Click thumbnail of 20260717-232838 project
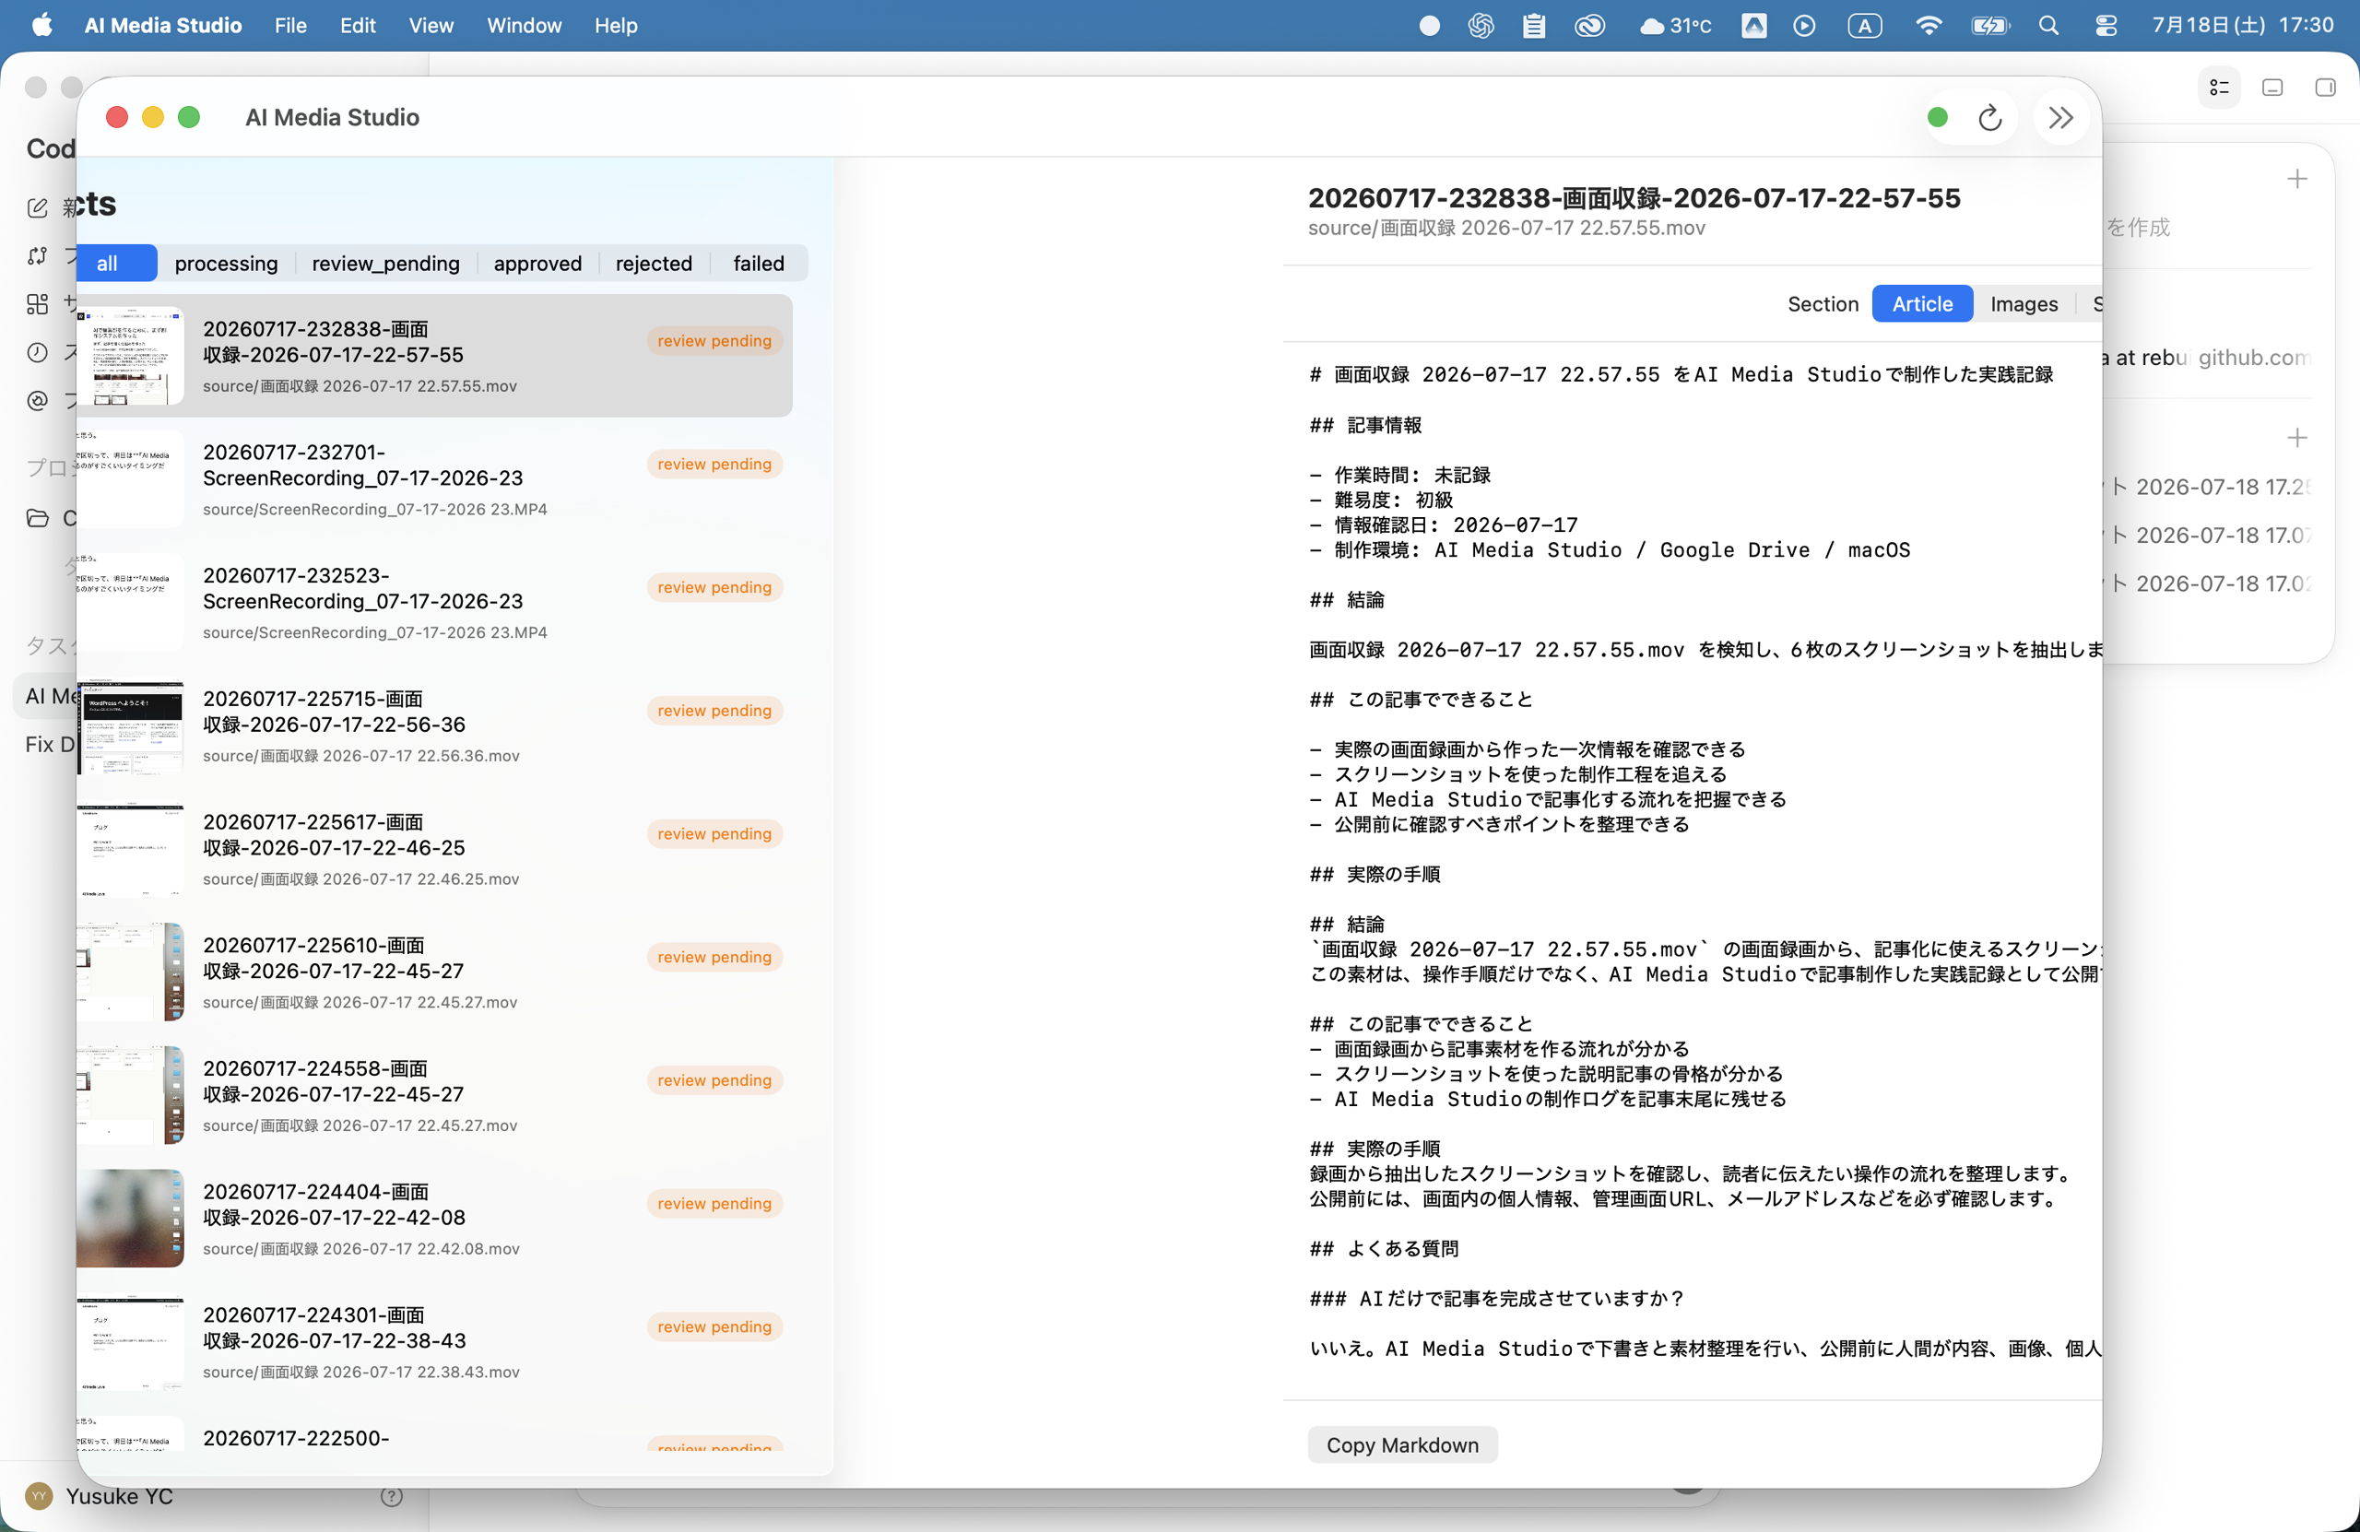This screenshot has height=1532, width=2360. pyautogui.click(x=130, y=356)
